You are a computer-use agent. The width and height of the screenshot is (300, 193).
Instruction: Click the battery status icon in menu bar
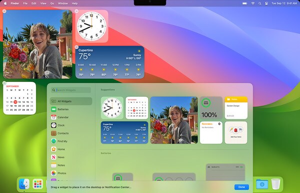tap(244, 3)
